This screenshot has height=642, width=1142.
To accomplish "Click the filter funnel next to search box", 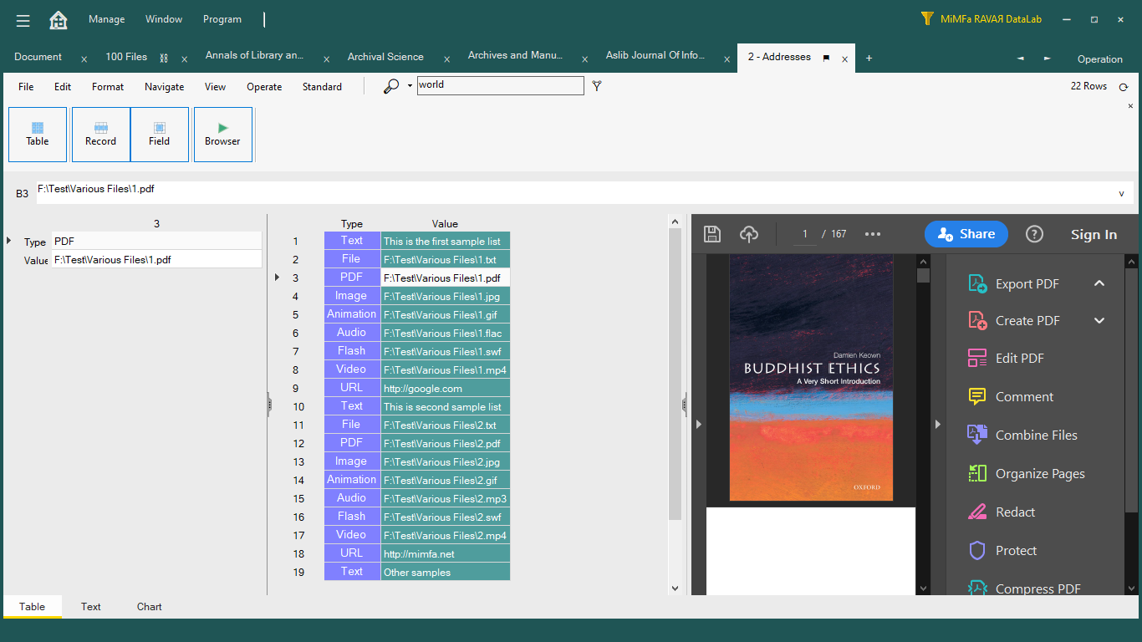I will click(597, 86).
